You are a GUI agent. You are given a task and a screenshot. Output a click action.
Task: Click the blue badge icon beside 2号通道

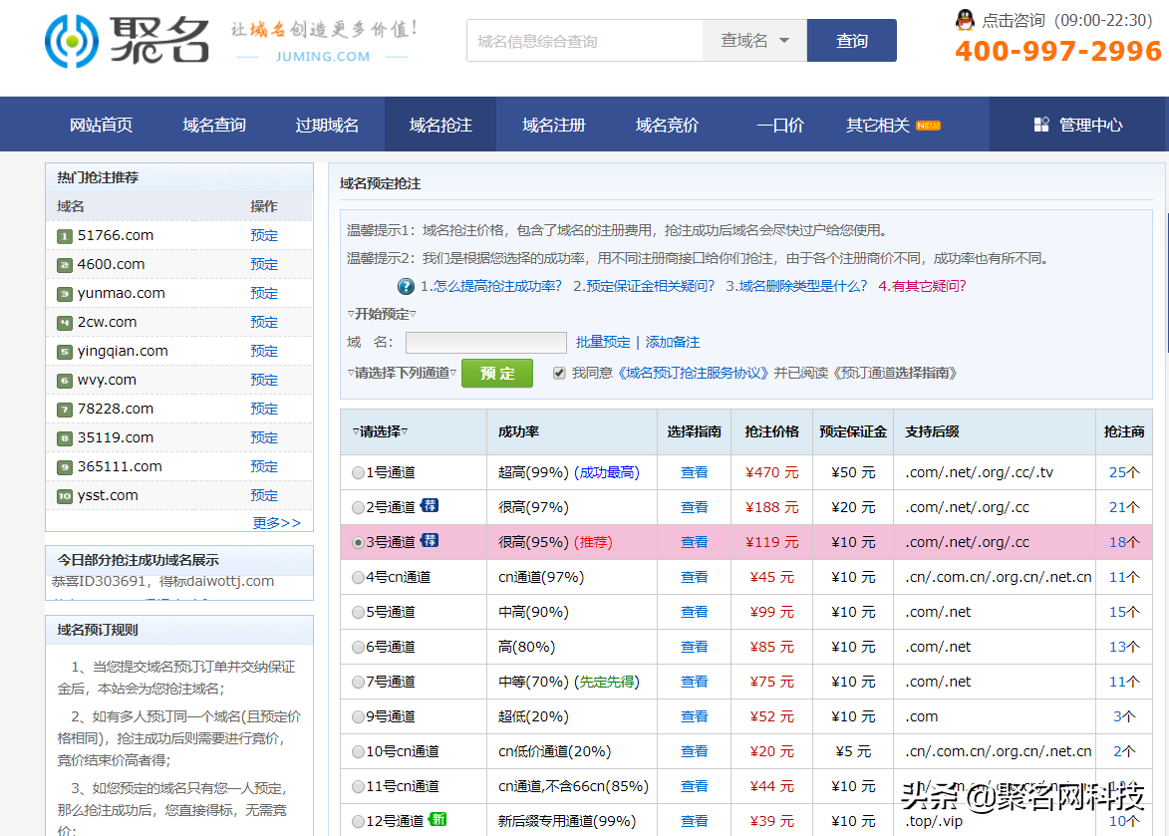430,505
